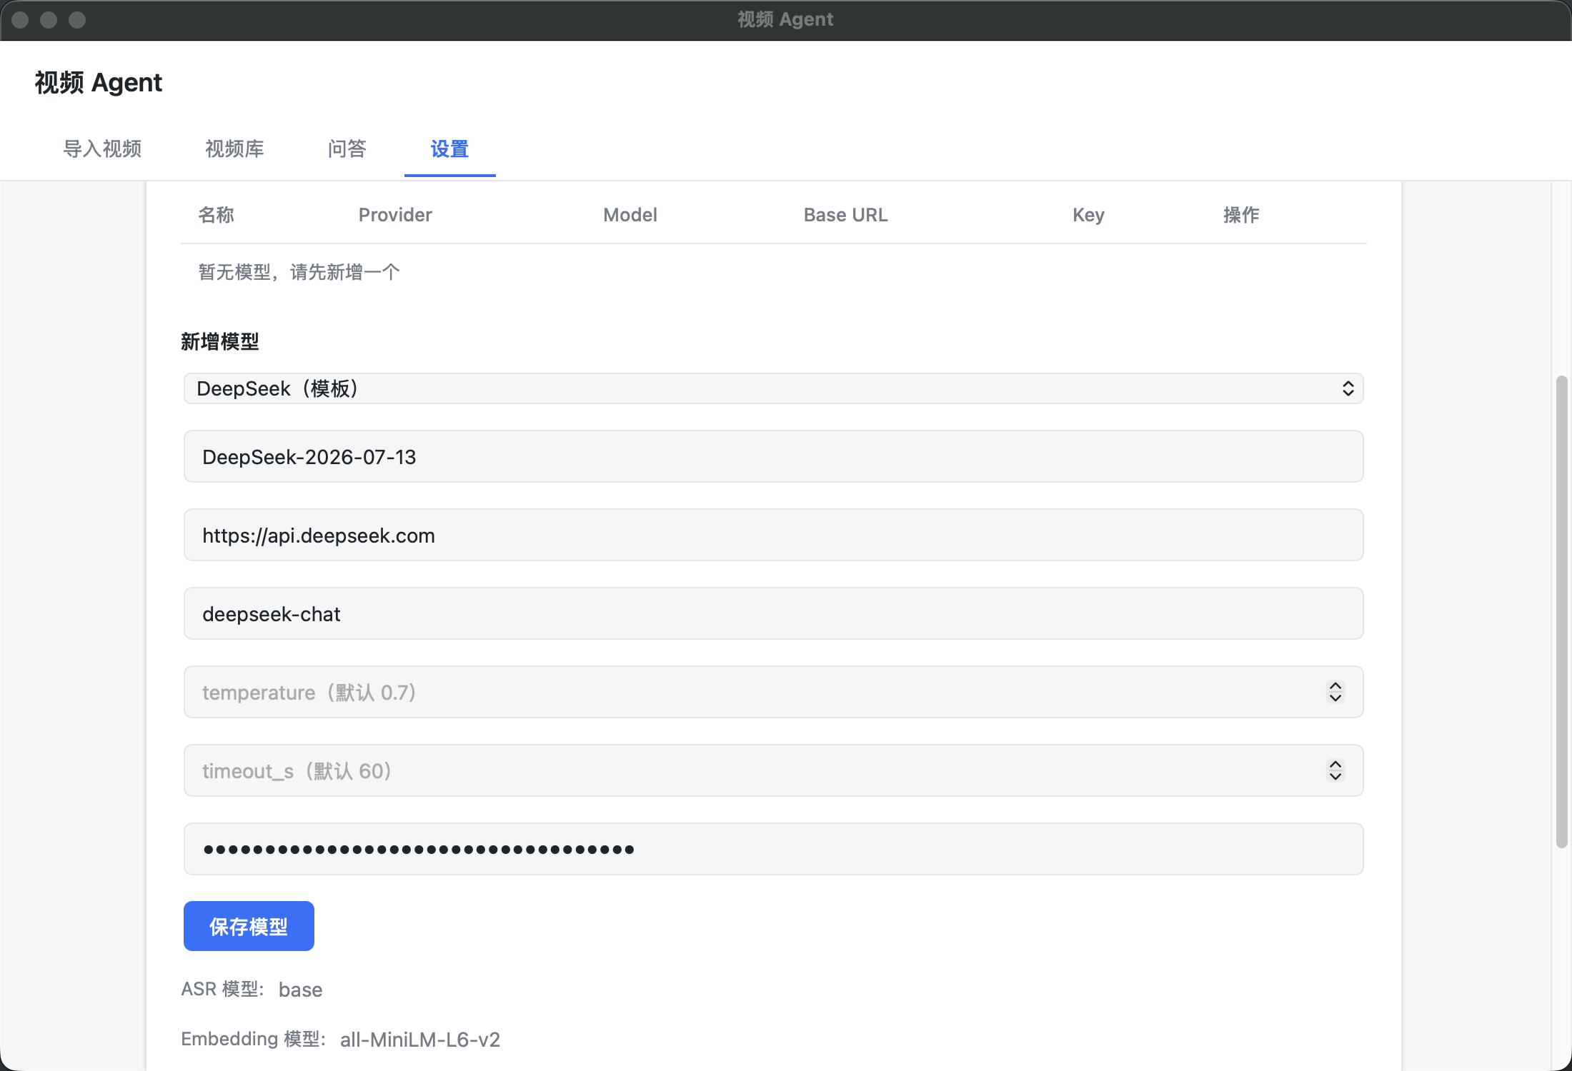Click the 新增模型 section heading
The height and width of the screenshot is (1071, 1572).
click(220, 342)
